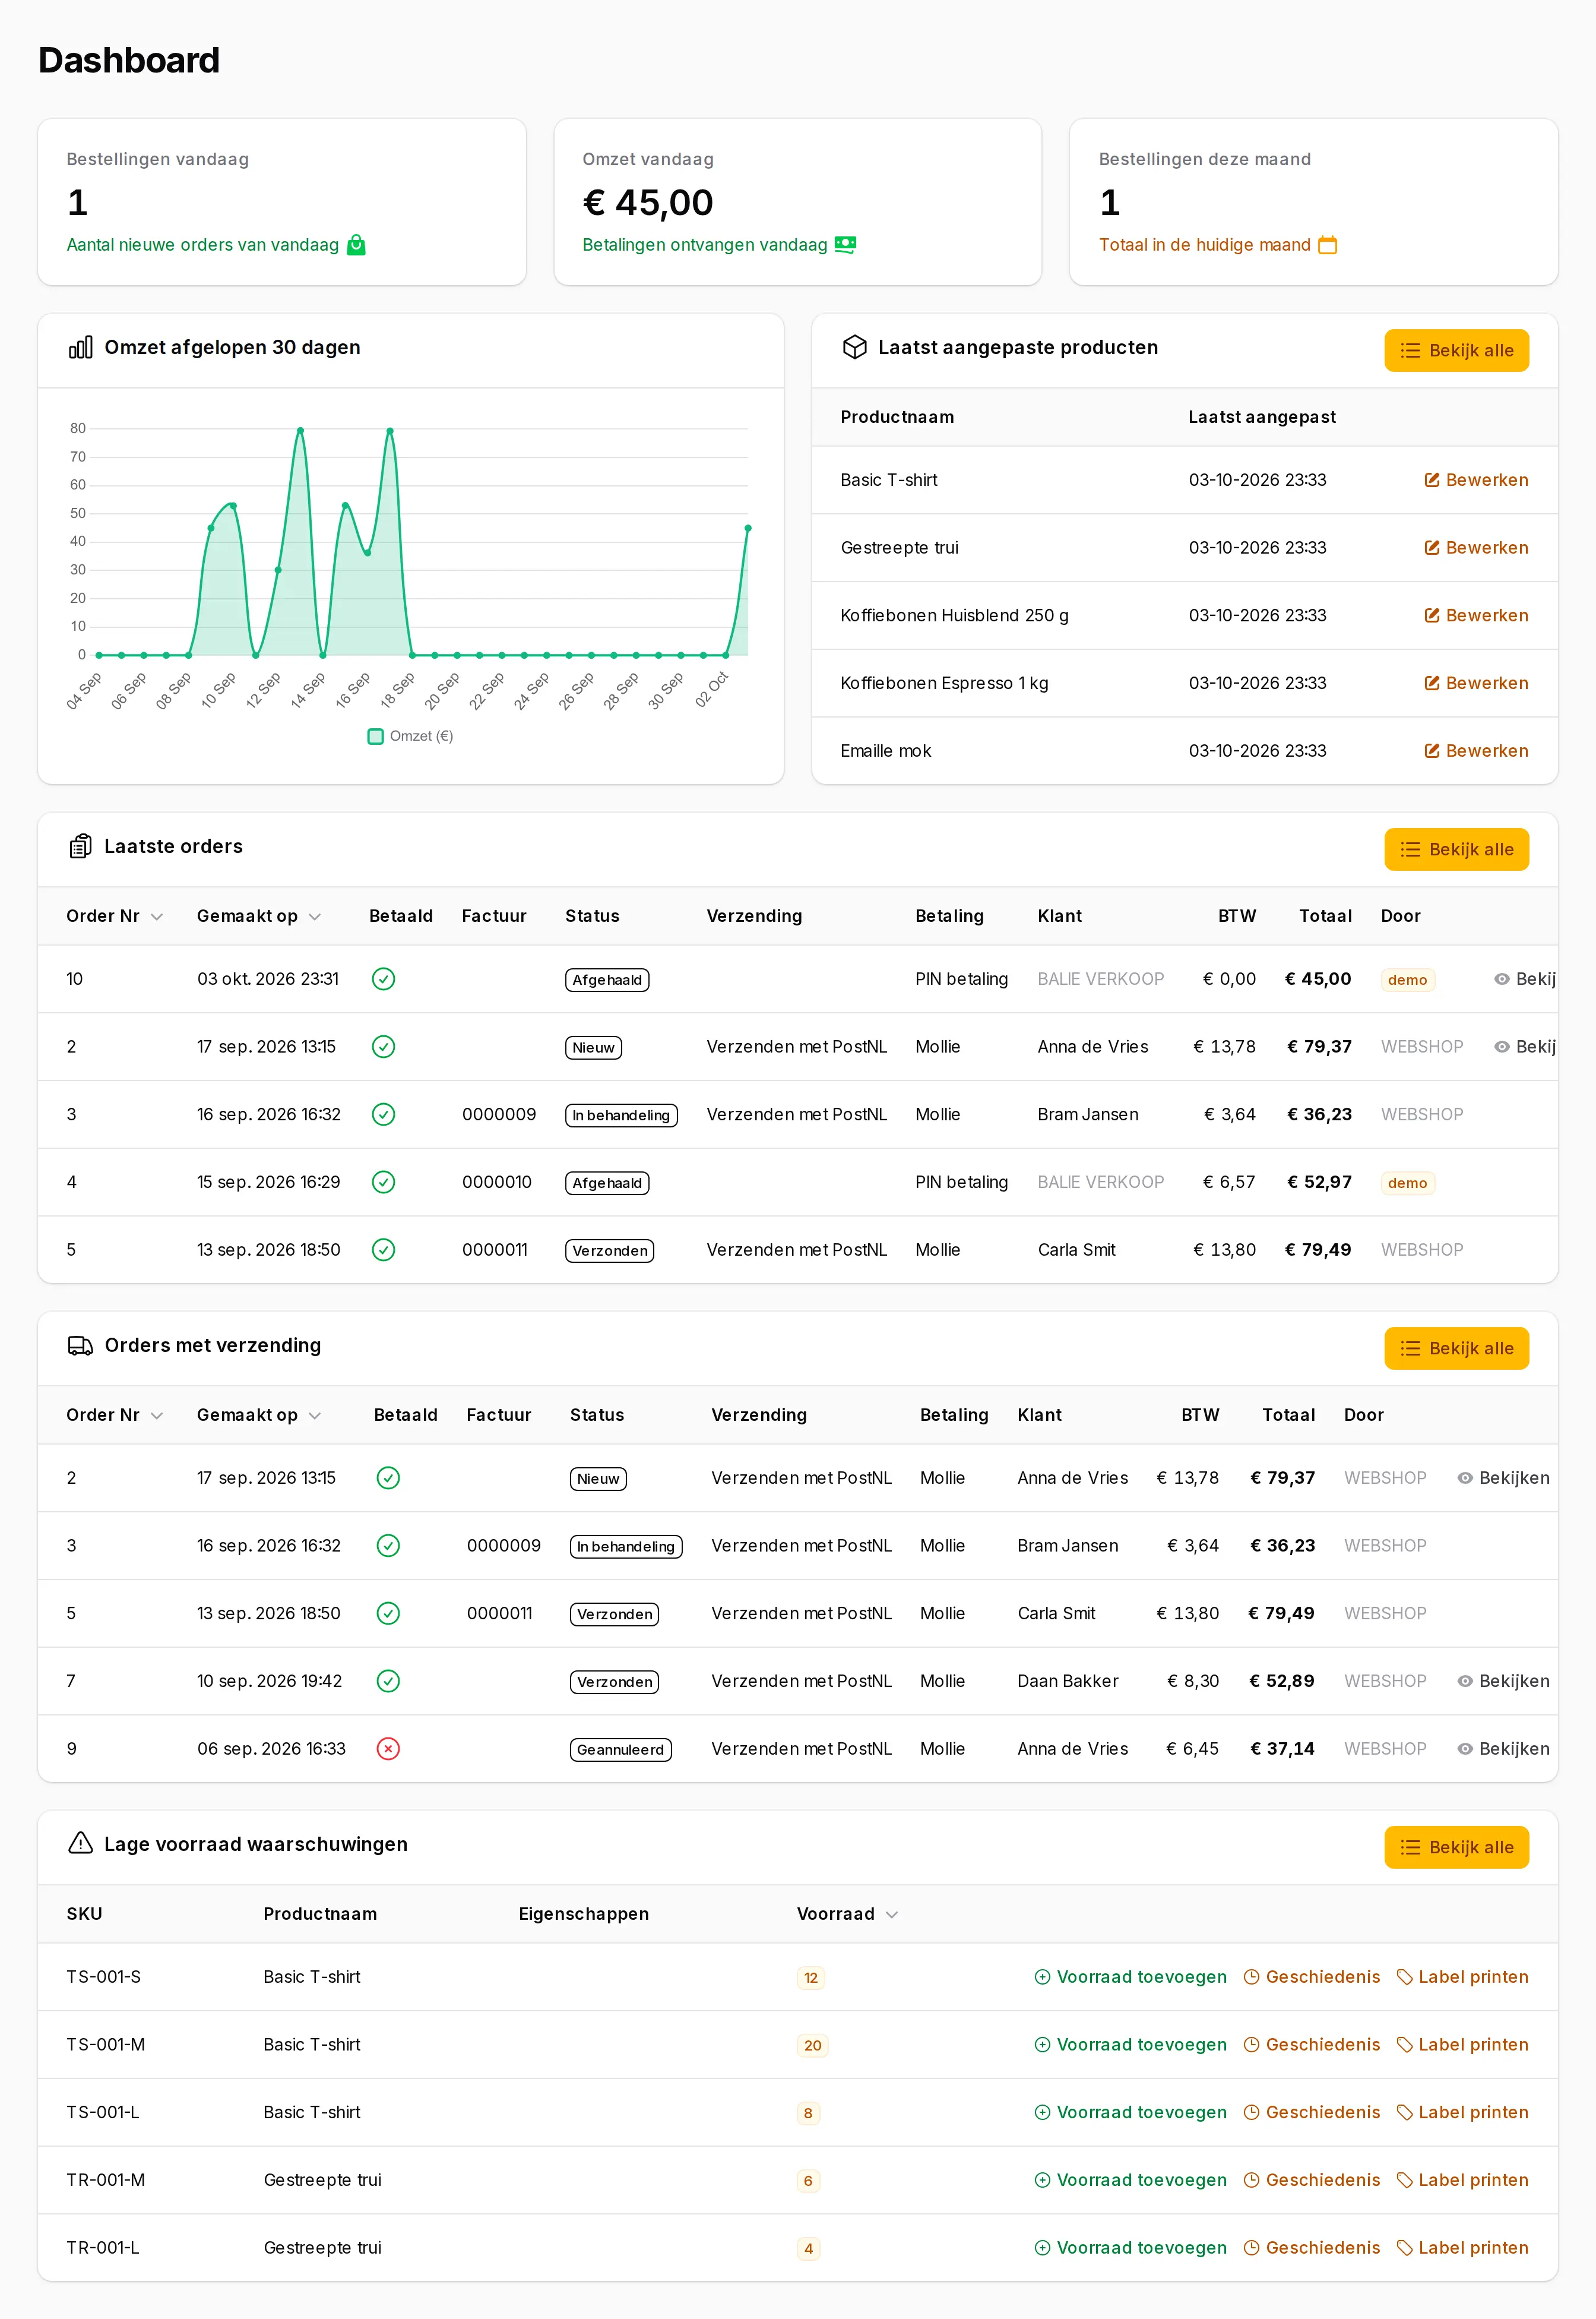Sort Orders met verzending by Gemaakt op chevron

(x=315, y=1416)
